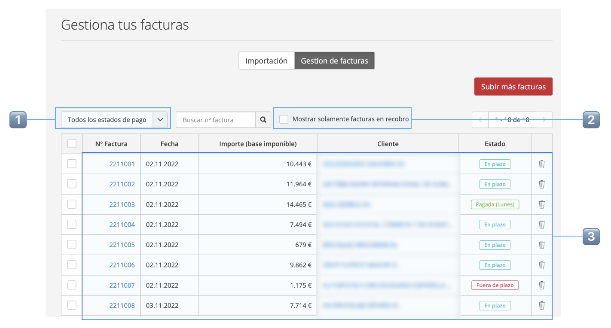Open invoice link 2211006
611x328 pixels.
122,265
